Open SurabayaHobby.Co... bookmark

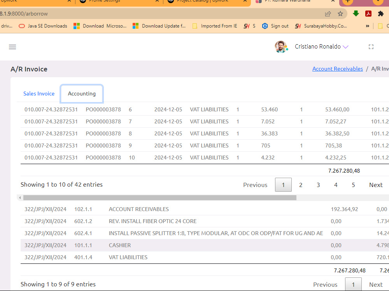click(321, 26)
